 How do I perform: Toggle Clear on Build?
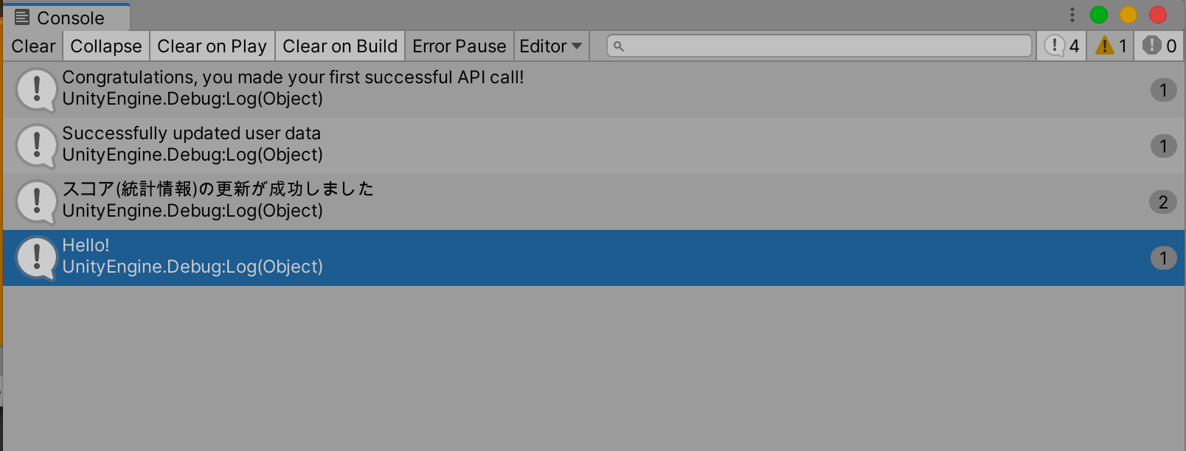click(x=339, y=46)
